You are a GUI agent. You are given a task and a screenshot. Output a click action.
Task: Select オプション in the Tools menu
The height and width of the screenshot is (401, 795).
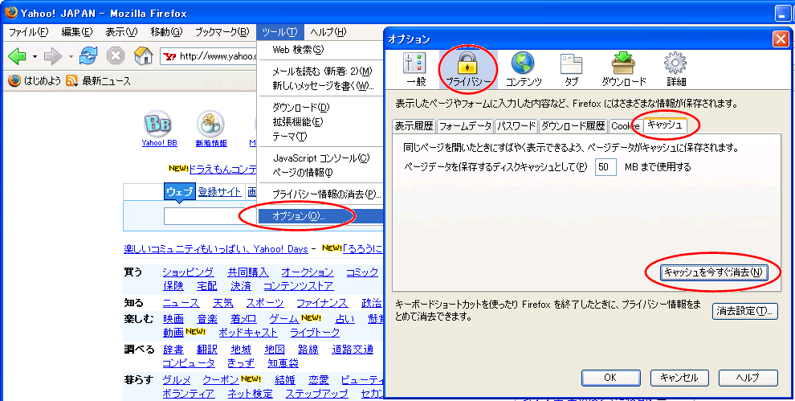[x=298, y=215]
